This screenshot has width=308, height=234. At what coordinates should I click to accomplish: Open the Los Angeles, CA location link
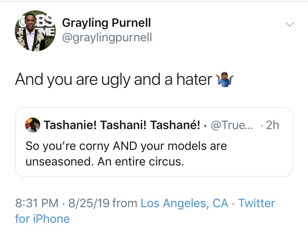185,203
